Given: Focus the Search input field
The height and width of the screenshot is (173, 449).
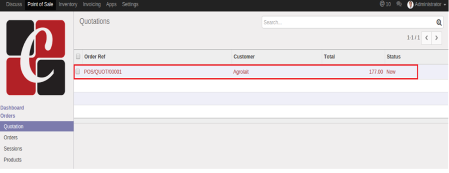Looking at the screenshot, I should [x=348, y=22].
